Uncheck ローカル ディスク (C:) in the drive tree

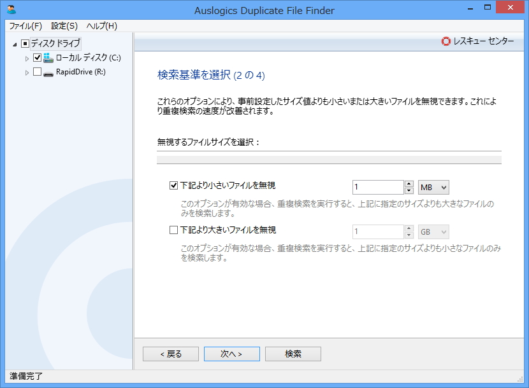click(x=38, y=57)
